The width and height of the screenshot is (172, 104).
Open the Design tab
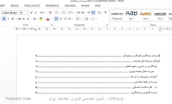15,6
